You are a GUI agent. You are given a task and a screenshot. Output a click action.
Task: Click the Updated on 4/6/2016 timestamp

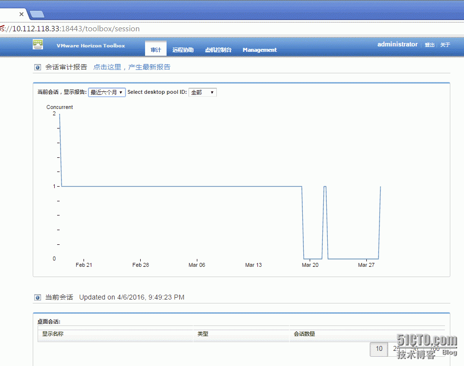pos(132,297)
